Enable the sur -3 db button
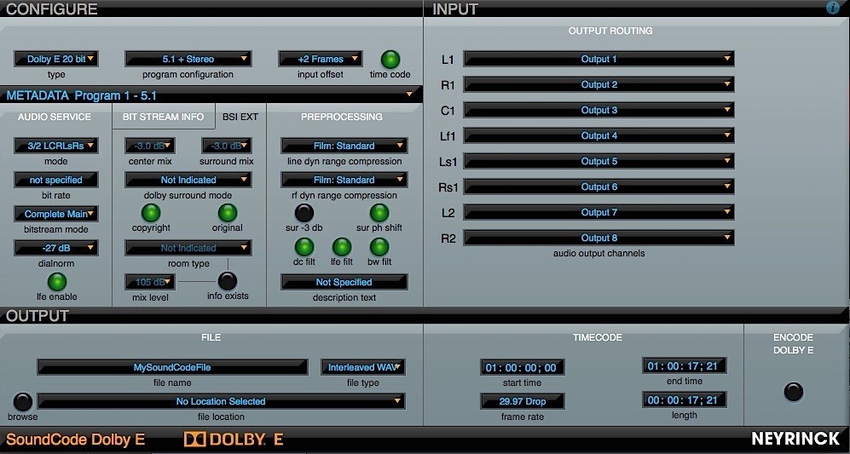850x454 pixels. coord(304,213)
